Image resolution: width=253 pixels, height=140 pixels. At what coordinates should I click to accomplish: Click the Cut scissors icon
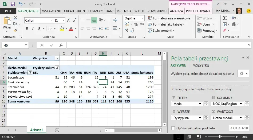point(15,18)
